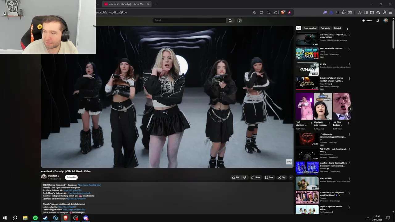Toggle the browser sidebar panel

click(366, 12)
